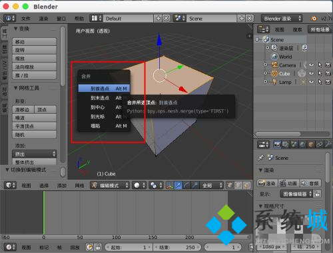Click the 法向缩放 button
333x253 pixels.
pos(35,67)
